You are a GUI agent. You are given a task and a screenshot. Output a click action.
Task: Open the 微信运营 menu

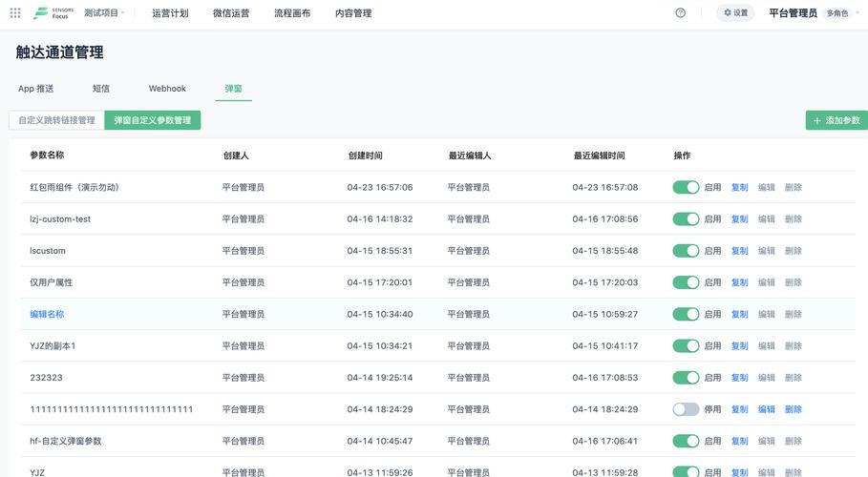pos(231,13)
